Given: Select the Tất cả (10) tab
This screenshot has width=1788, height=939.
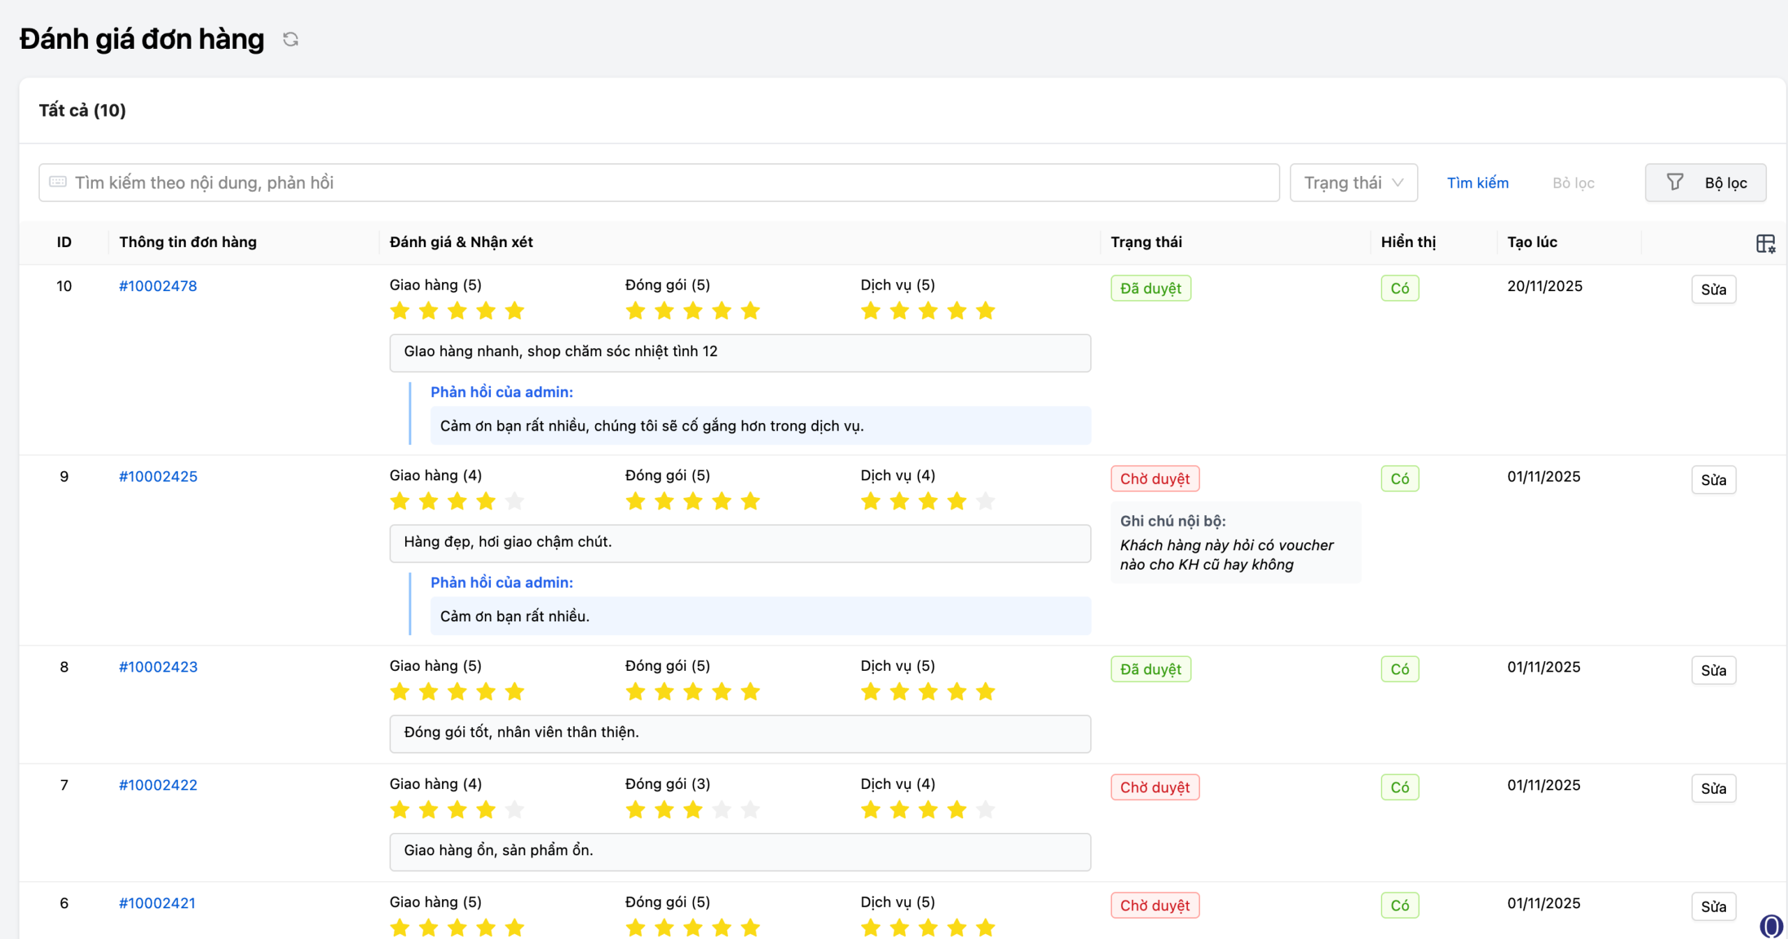Looking at the screenshot, I should pos(82,110).
